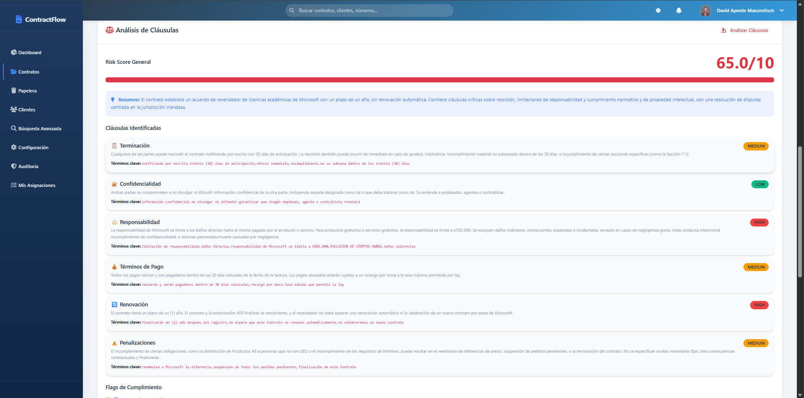Click the Clientes people icon

14,109
